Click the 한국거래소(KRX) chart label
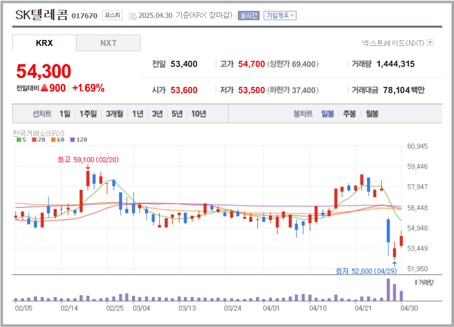Viewport: 454px width, 327px height. 38,133
